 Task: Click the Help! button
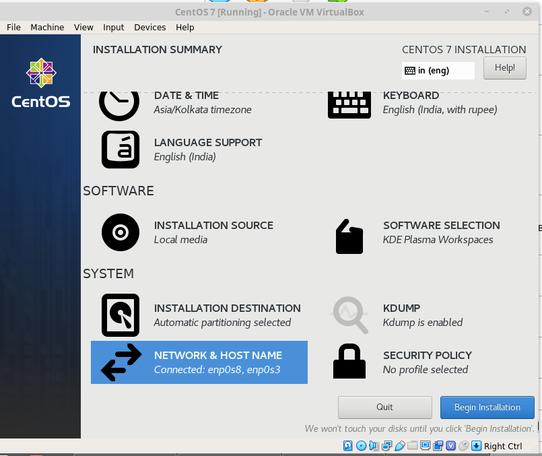[505, 68]
